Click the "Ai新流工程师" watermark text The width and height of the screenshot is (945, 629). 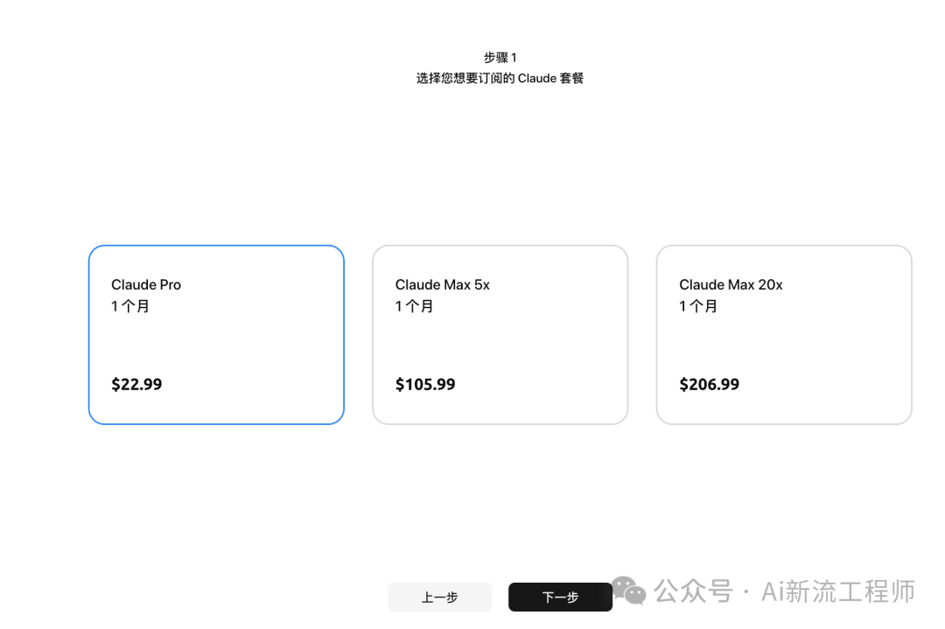click(838, 591)
